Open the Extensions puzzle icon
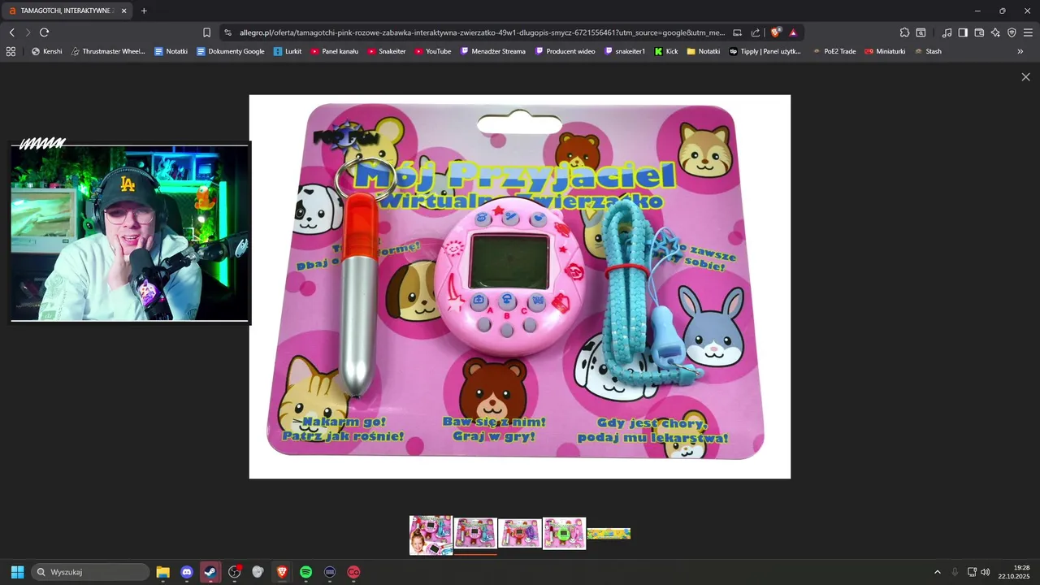Viewport: 1040px width, 585px height. coord(904,32)
